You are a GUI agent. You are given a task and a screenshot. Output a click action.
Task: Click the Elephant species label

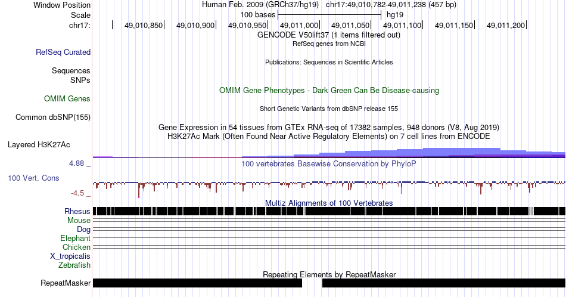coord(76,238)
